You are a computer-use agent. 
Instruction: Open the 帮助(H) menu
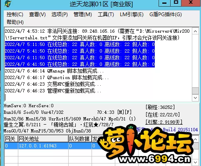click(15, 22)
